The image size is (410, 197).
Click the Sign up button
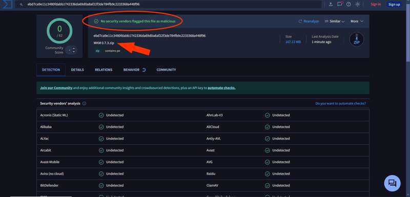(x=394, y=5)
